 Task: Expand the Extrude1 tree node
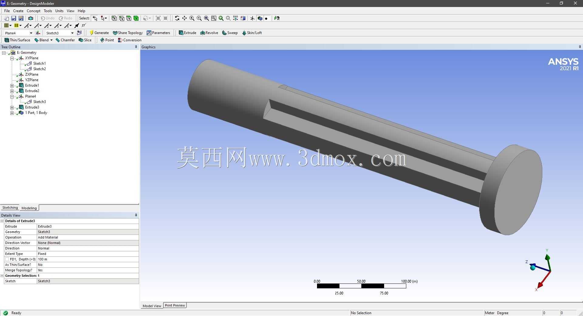(x=12, y=85)
